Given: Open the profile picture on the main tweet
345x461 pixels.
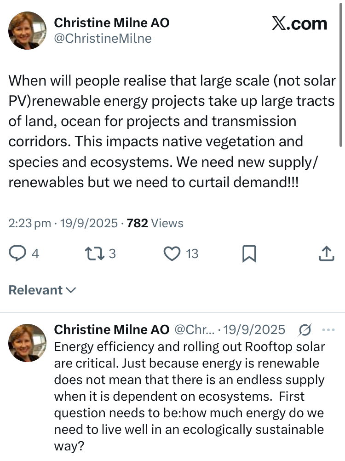Looking at the screenshot, I should pyautogui.click(x=28, y=30).
